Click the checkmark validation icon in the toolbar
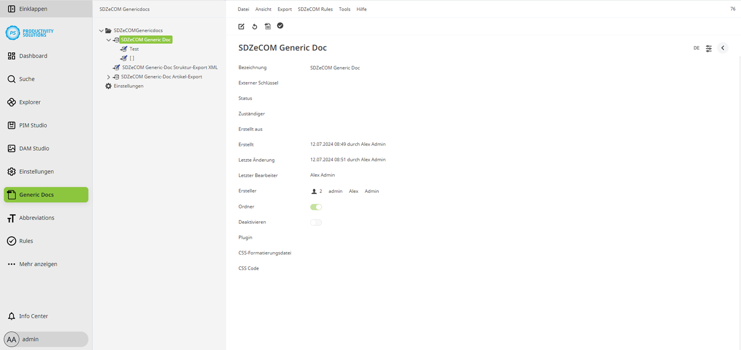Image resolution: width=741 pixels, height=350 pixels. pos(280,25)
